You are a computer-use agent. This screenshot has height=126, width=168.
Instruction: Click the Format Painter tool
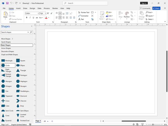15,19
